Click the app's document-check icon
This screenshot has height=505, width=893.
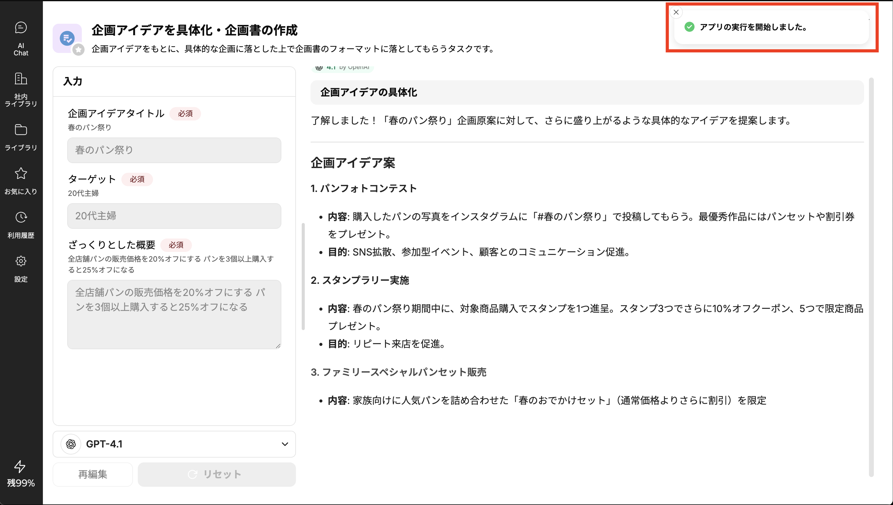point(67,38)
